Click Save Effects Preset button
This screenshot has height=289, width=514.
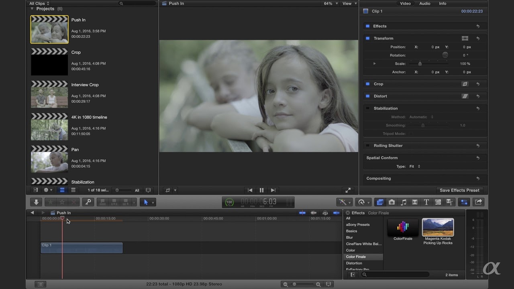(459, 190)
